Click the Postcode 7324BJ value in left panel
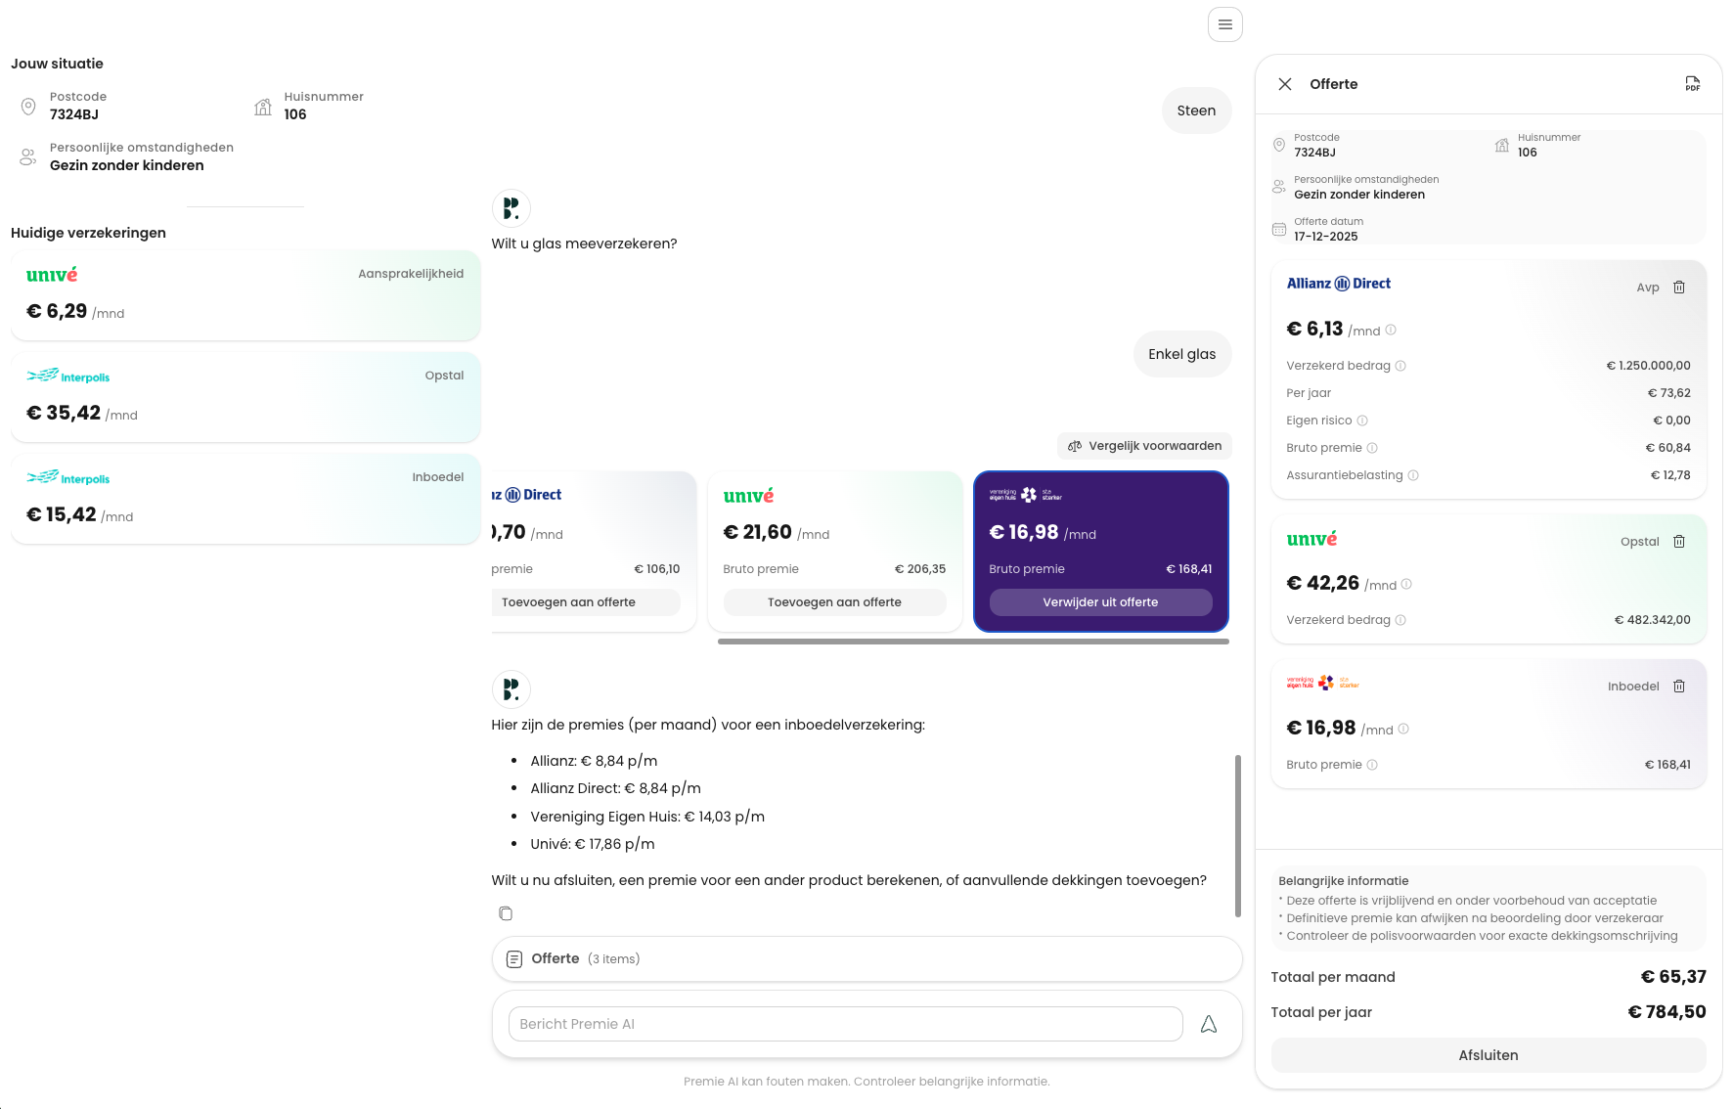The width and height of the screenshot is (1733, 1109). coord(74,114)
